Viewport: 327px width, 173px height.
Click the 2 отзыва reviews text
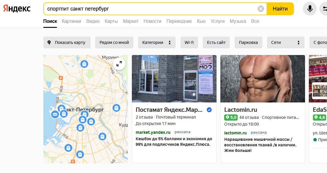click(x=144, y=117)
